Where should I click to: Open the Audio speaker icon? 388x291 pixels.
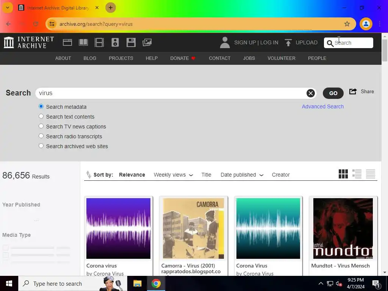pyautogui.click(x=115, y=42)
